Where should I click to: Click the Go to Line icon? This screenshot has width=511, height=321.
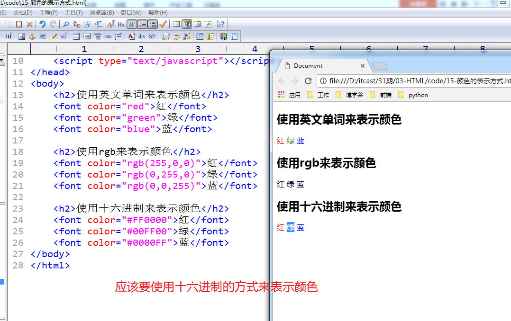[98, 24]
